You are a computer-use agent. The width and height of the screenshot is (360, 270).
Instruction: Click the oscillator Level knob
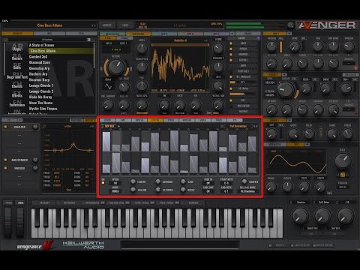point(142,48)
